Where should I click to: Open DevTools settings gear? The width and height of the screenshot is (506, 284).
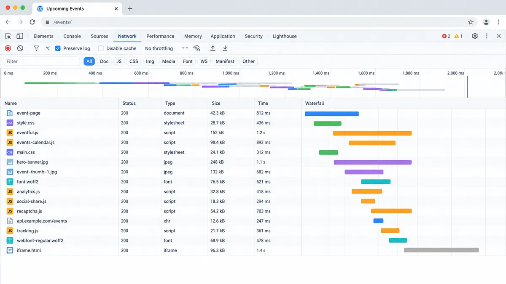pyautogui.click(x=475, y=36)
